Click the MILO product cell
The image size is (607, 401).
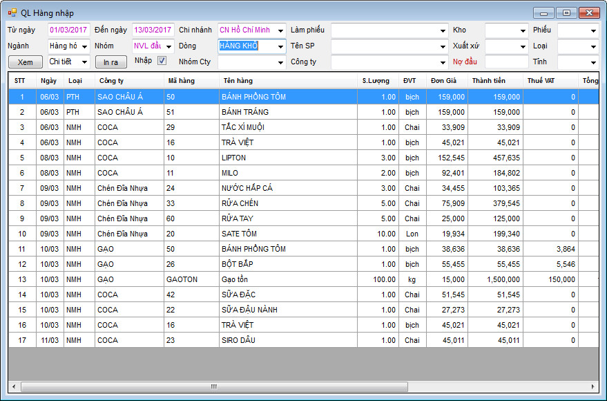288,173
